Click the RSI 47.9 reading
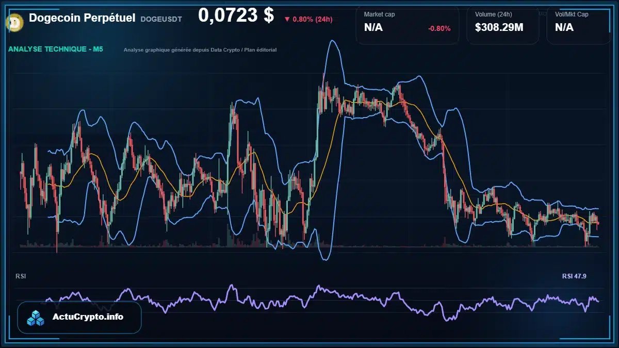Image resolution: width=619 pixels, height=348 pixels. [x=574, y=276]
